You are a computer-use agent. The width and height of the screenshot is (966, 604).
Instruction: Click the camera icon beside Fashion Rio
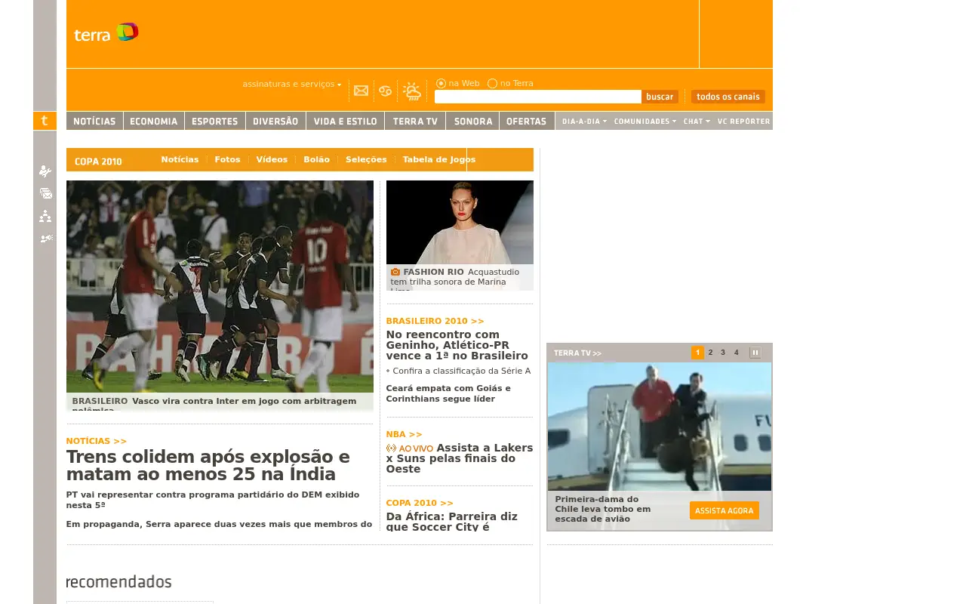pos(395,272)
